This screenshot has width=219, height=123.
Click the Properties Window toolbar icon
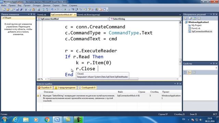click(89, 10)
